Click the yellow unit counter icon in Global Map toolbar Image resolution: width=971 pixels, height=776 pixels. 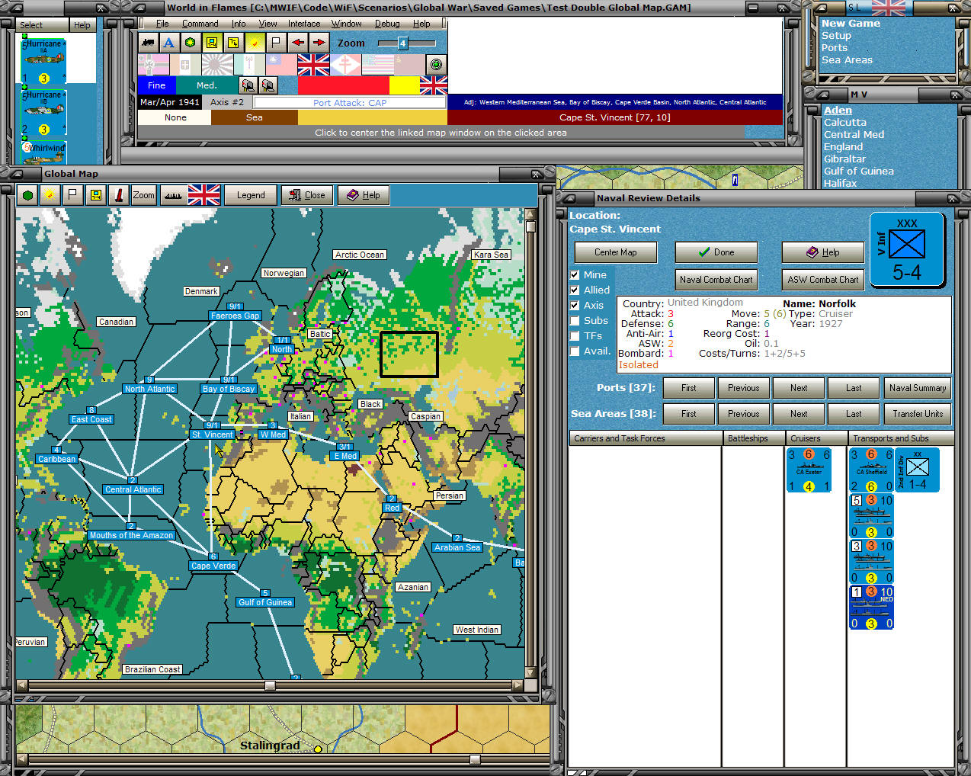point(95,195)
